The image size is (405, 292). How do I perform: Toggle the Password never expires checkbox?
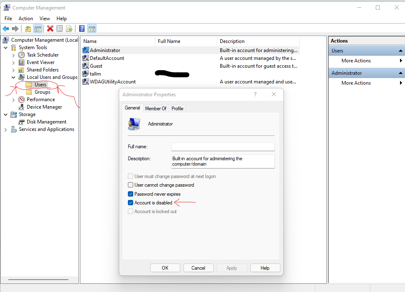click(x=131, y=194)
